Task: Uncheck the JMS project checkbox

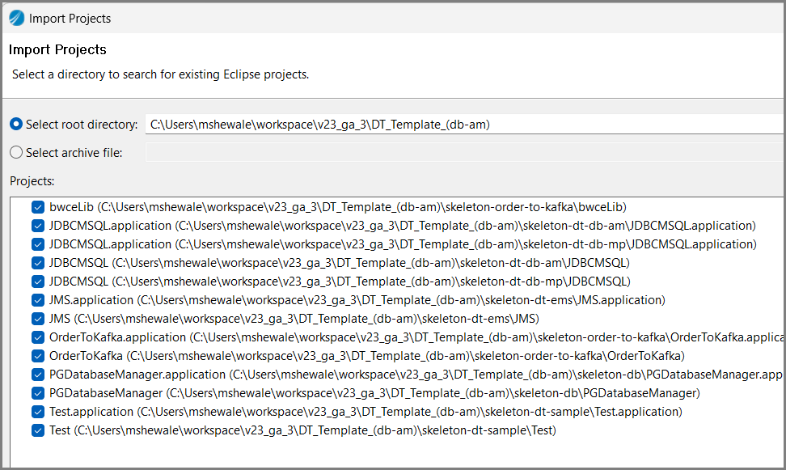Action: pyautogui.click(x=38, y=319)
